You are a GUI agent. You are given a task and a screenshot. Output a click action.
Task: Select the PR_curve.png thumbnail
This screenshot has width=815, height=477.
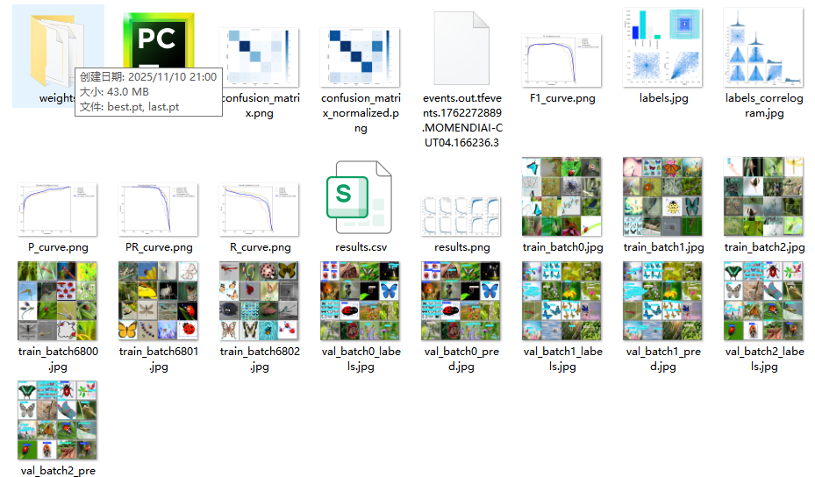[158, 210]
